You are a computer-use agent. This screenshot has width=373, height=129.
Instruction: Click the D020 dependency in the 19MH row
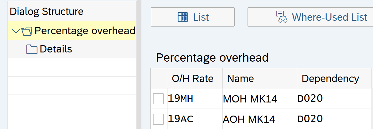[x=310, y=99]
